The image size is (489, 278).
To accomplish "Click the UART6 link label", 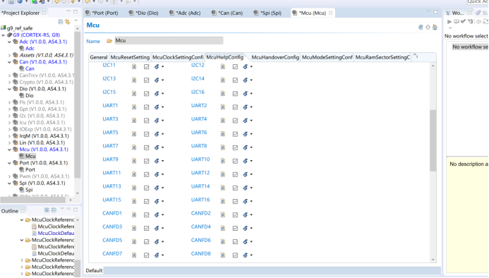I will [x=199, y=133].
